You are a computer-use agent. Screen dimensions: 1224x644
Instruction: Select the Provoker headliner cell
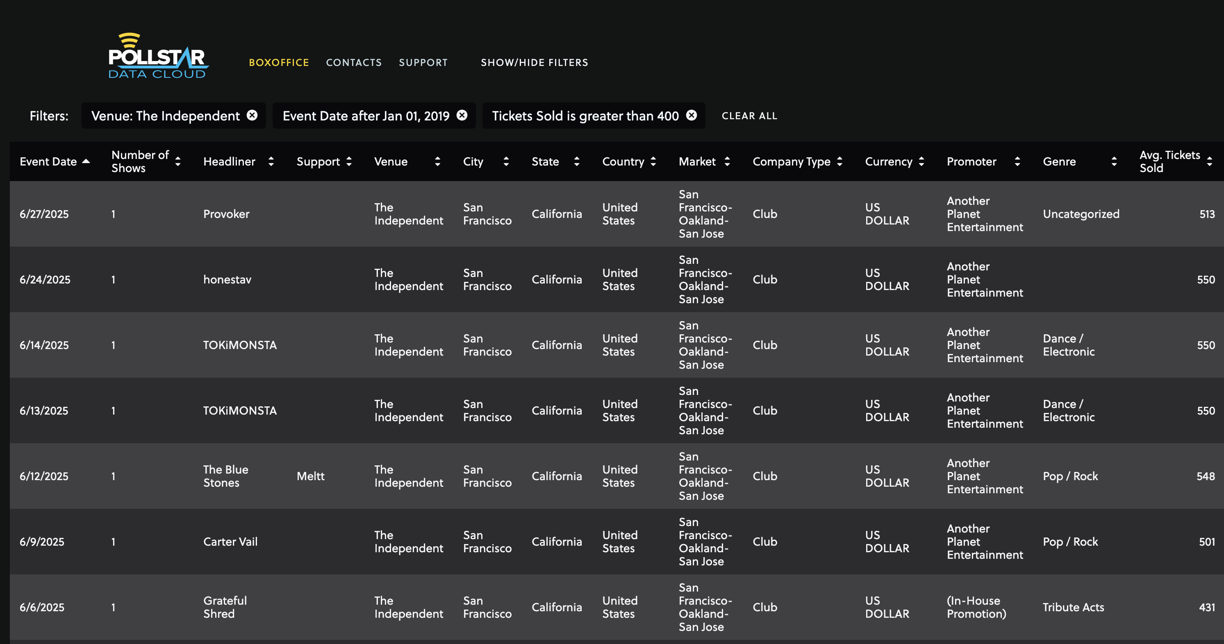pos(226,214)
